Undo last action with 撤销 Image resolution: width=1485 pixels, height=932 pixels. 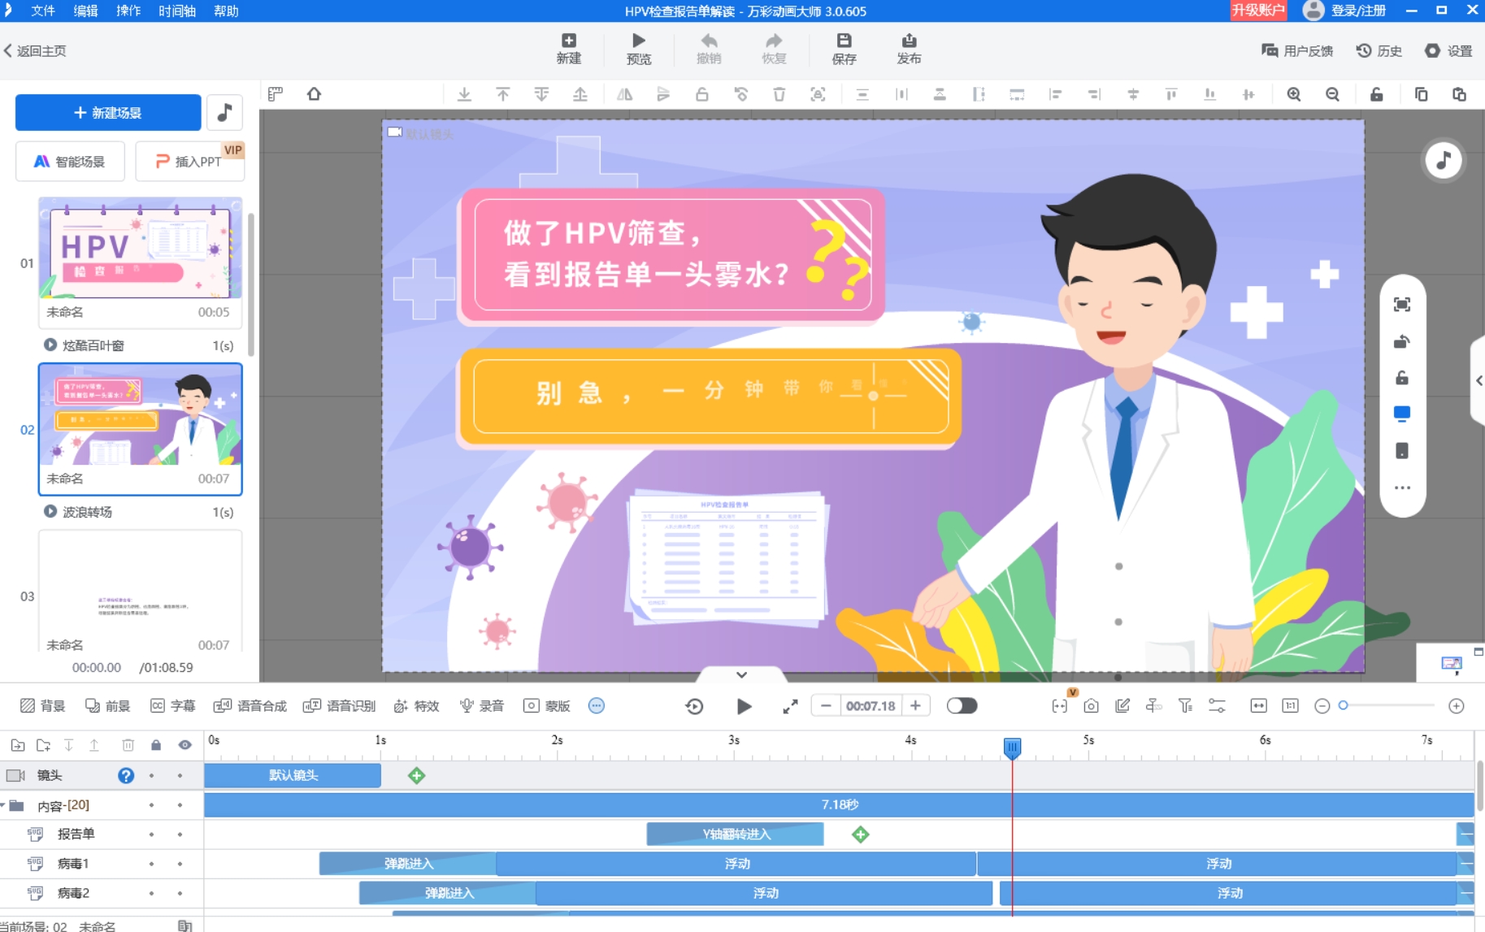click(x=709, y=49)
